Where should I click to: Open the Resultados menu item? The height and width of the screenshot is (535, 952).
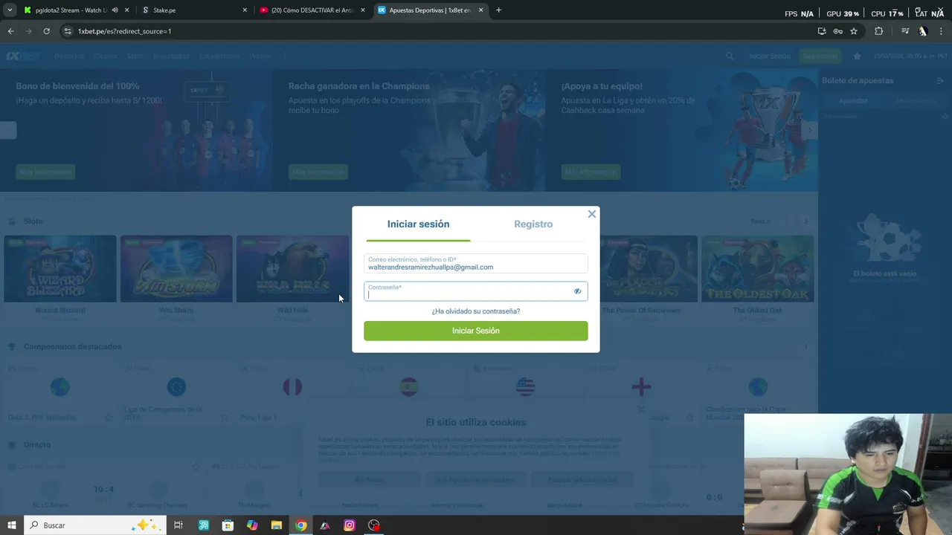point(171,56)
